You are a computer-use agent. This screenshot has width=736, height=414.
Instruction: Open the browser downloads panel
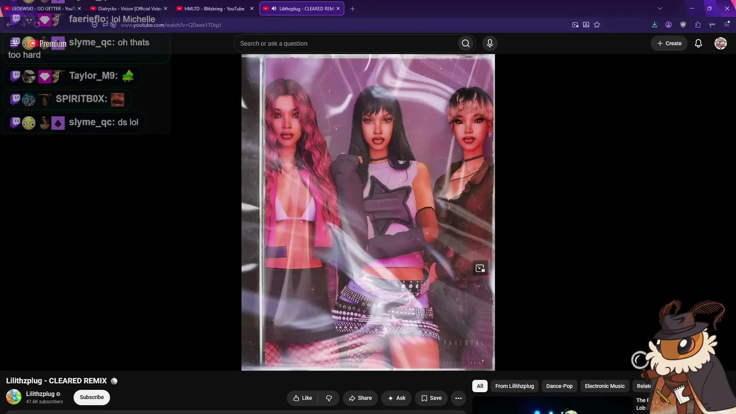(654, 25)
